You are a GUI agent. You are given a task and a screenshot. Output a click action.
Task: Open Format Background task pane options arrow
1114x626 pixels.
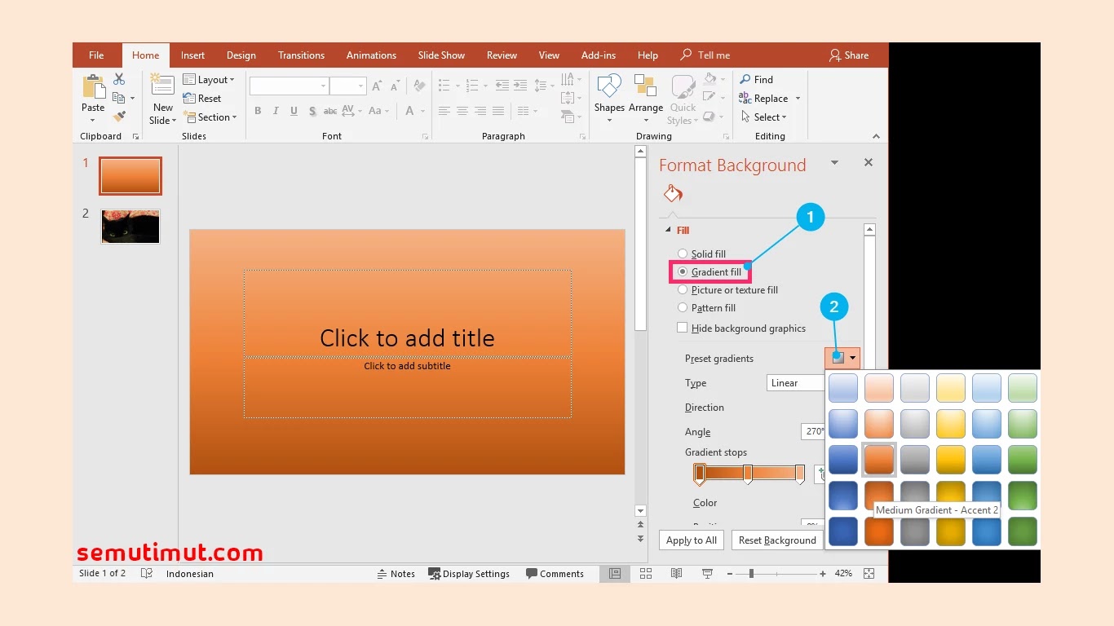(834, 162)
